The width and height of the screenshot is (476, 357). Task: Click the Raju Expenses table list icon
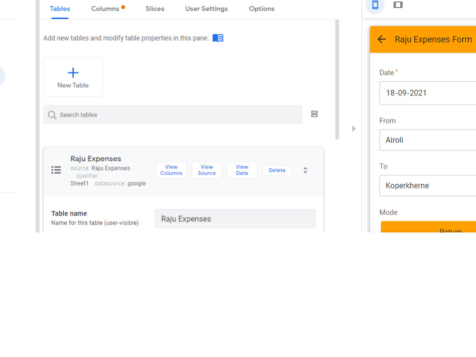tap(56, 170)
